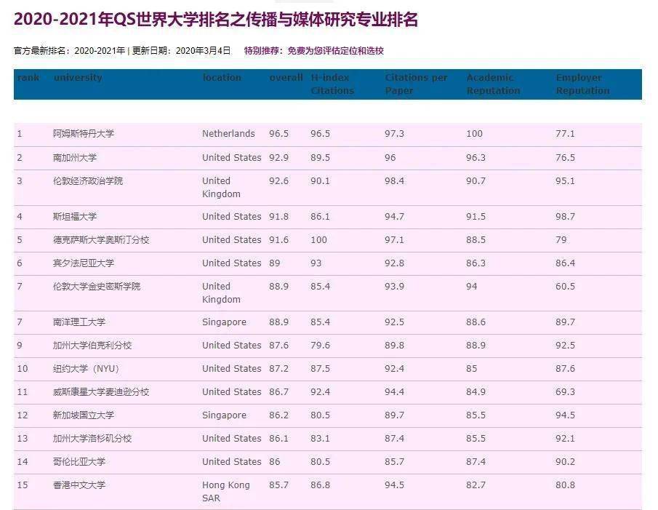Click the 'H-index Citations' column header

pos(332,84)
